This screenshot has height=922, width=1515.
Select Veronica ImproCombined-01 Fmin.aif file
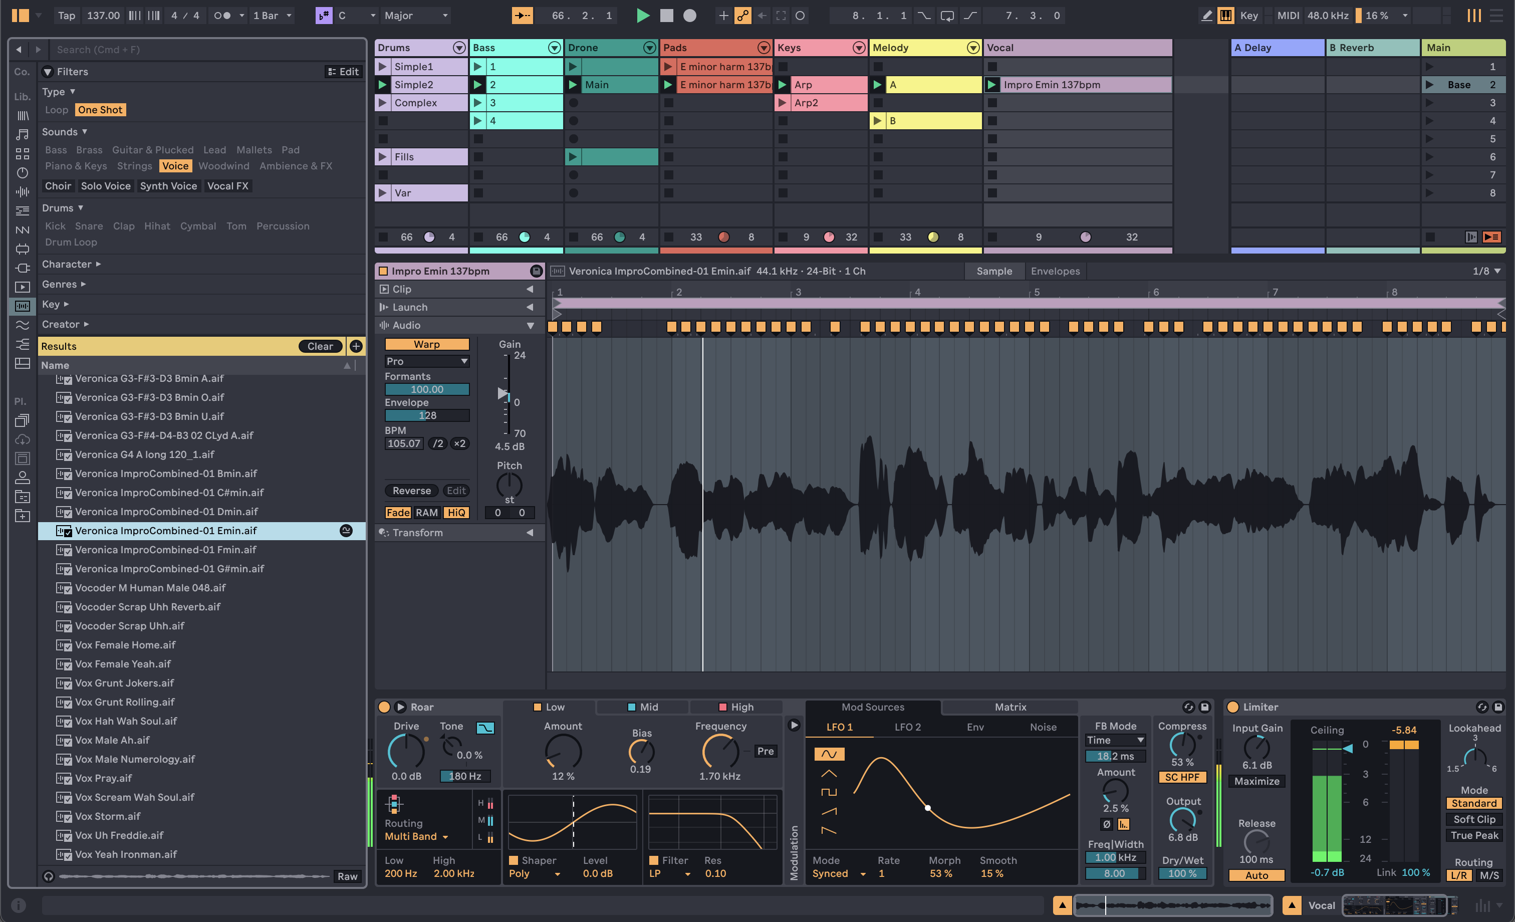point(167,549)
